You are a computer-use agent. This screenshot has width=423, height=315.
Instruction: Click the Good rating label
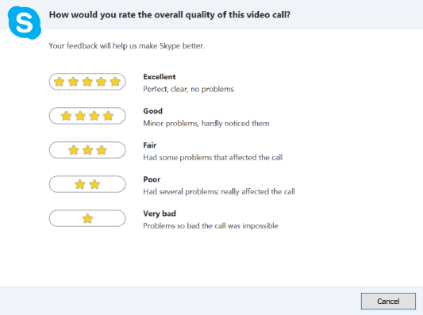153,111
